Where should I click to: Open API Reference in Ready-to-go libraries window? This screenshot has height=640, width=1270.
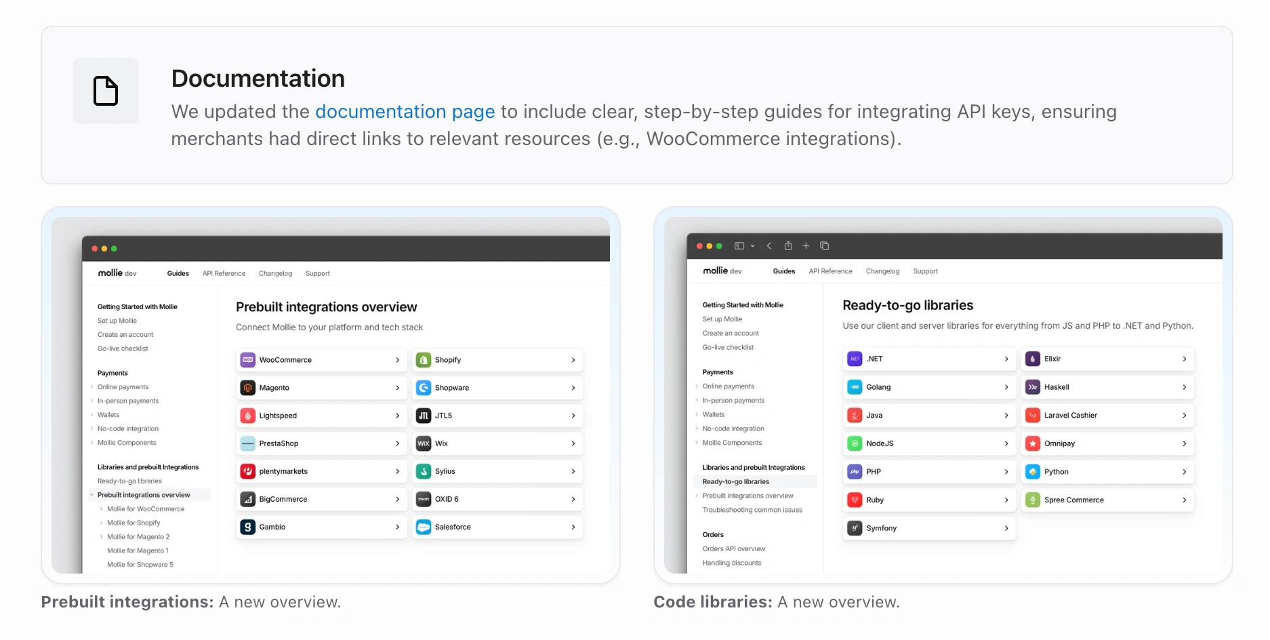pyautogui.click(x=831, y=271)
